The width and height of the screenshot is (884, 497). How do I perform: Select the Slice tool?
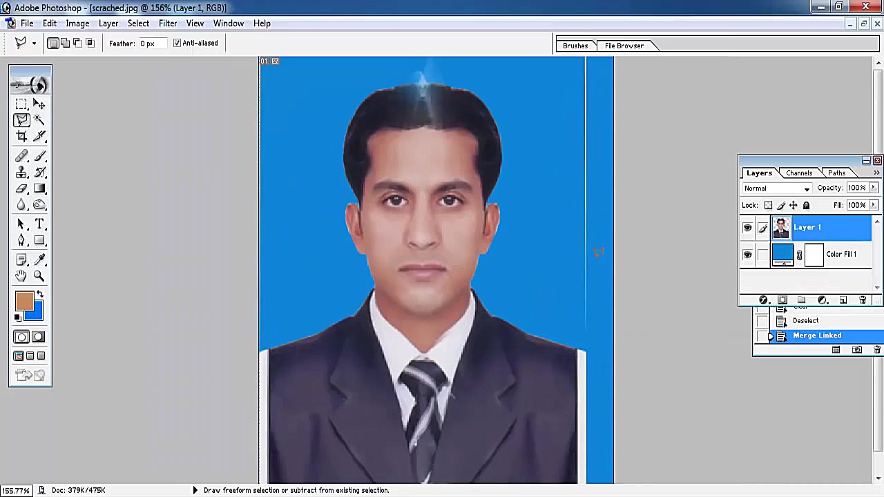[x=39, y=137]
